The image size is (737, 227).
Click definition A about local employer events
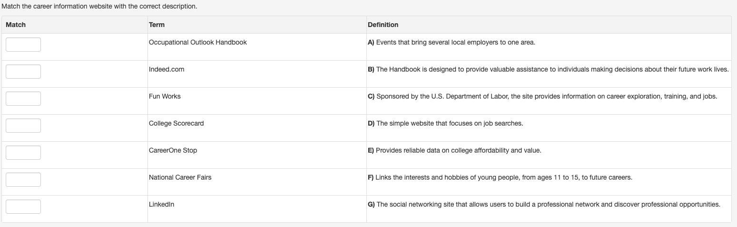point(451,42)
